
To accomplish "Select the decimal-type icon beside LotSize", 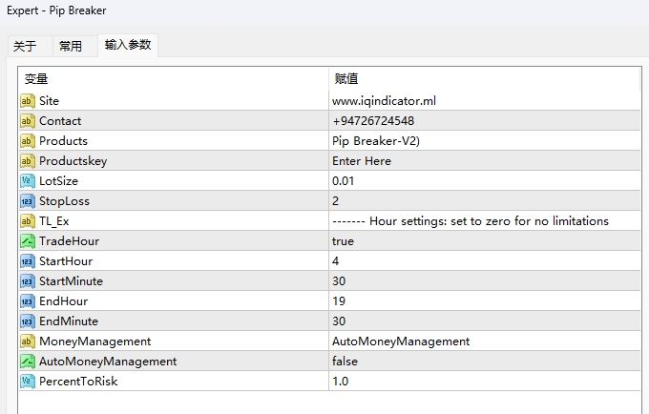I will pyautogui.click(x=27, y=180).
